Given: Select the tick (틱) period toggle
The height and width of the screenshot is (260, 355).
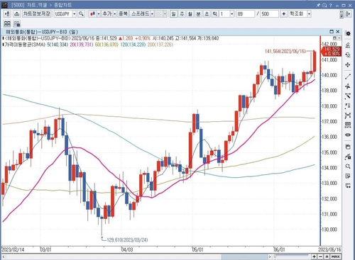Looking at the screenshot, I should point(214,14).
